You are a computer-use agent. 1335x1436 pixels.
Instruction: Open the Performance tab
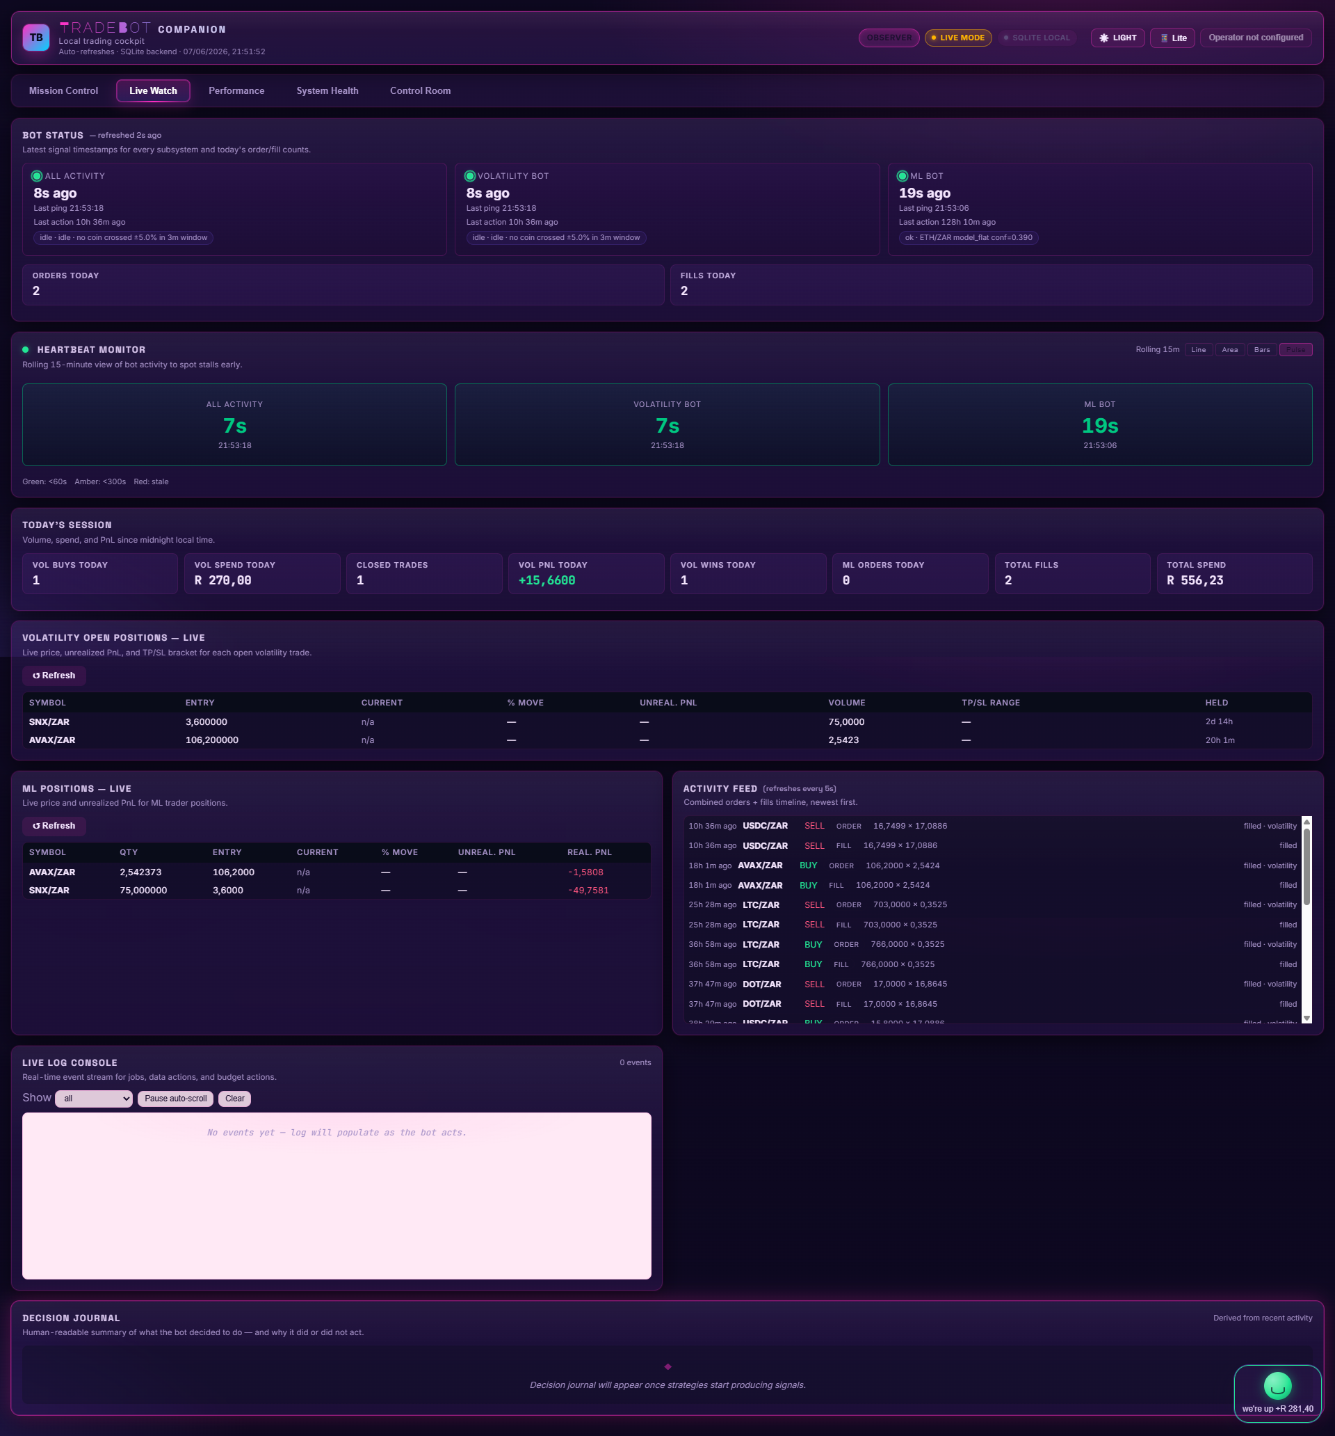(236, 90)
